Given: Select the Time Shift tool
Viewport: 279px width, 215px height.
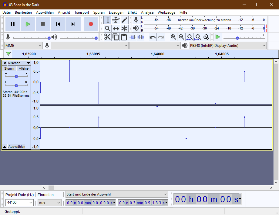Looking at the screenshot, I should coord(116,29).
